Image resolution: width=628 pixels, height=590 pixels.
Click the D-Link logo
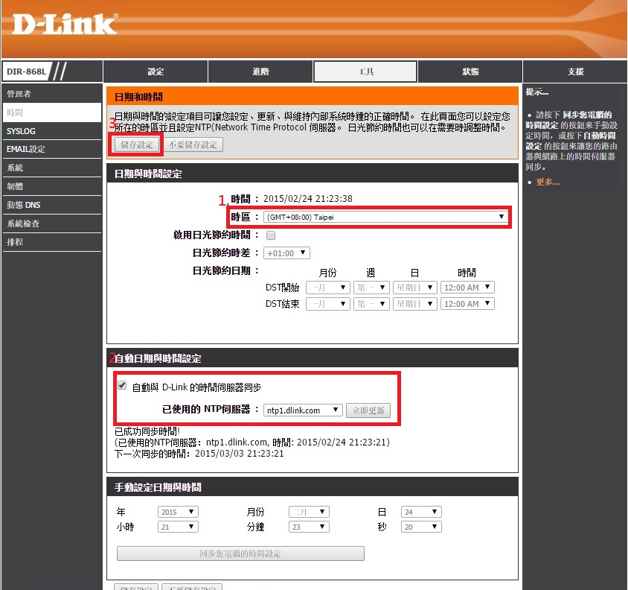[65, 23]
